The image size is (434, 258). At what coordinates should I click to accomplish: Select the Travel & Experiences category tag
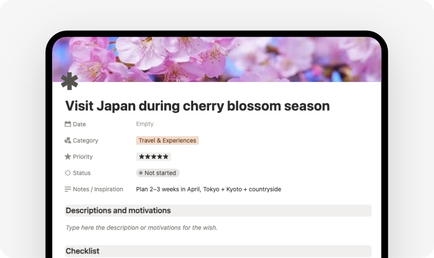pyautogui.click(x=167, y=140)
